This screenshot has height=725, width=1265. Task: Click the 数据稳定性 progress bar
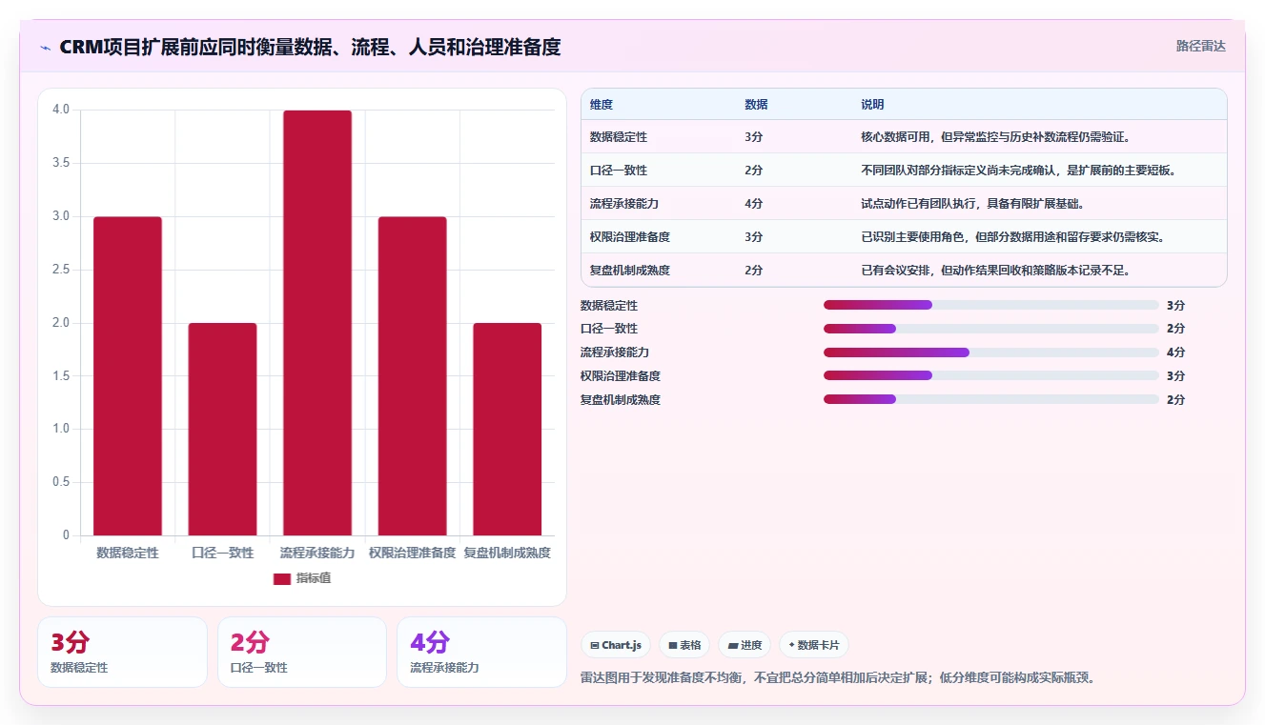991,305
